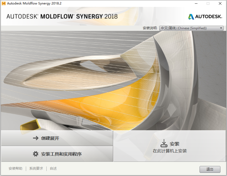This screenshot has height=176, width=227.
Task: Click the Autodesk logo at top right
Action: pyautogui.click(x=205, y=17)
